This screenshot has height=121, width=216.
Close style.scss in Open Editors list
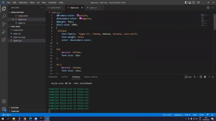[13, 19]
